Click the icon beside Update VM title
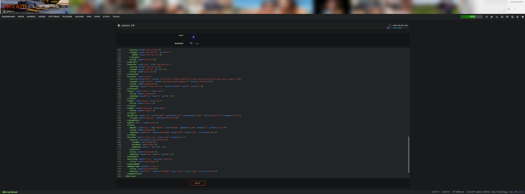Viewport: 525px width, 194px height. coord(119,25)
